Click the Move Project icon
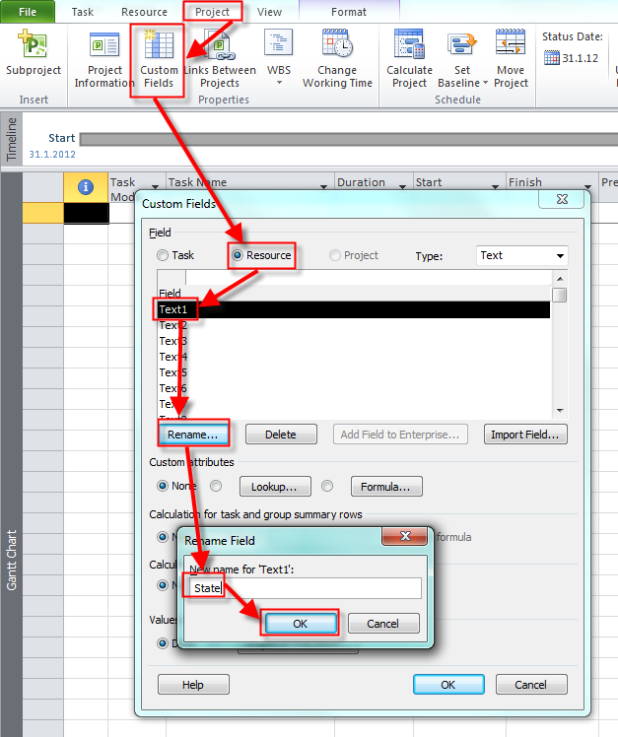This screenshot has height=737, width=618. (511, 45)
